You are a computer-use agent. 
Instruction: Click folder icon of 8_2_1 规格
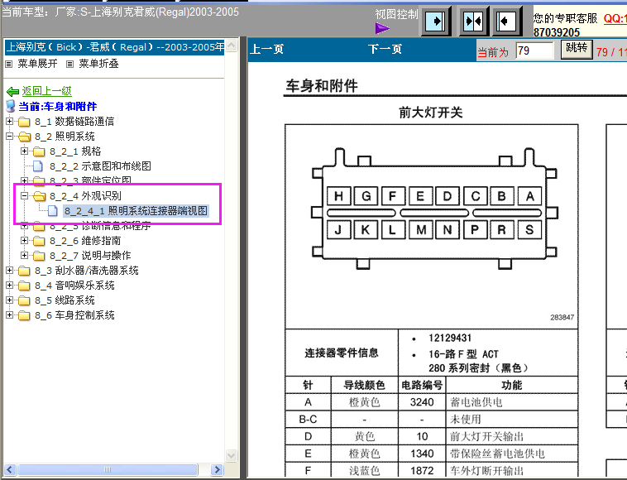click(39, 151)
